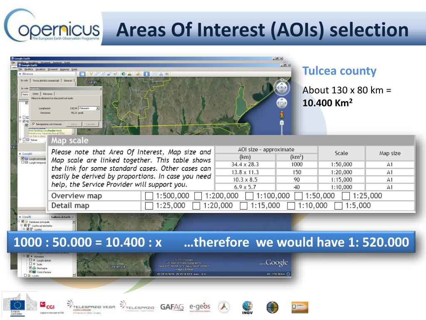Expand the Tulcea folder tree node
Viewport: 426px width, 320px height.
[20, 140]
